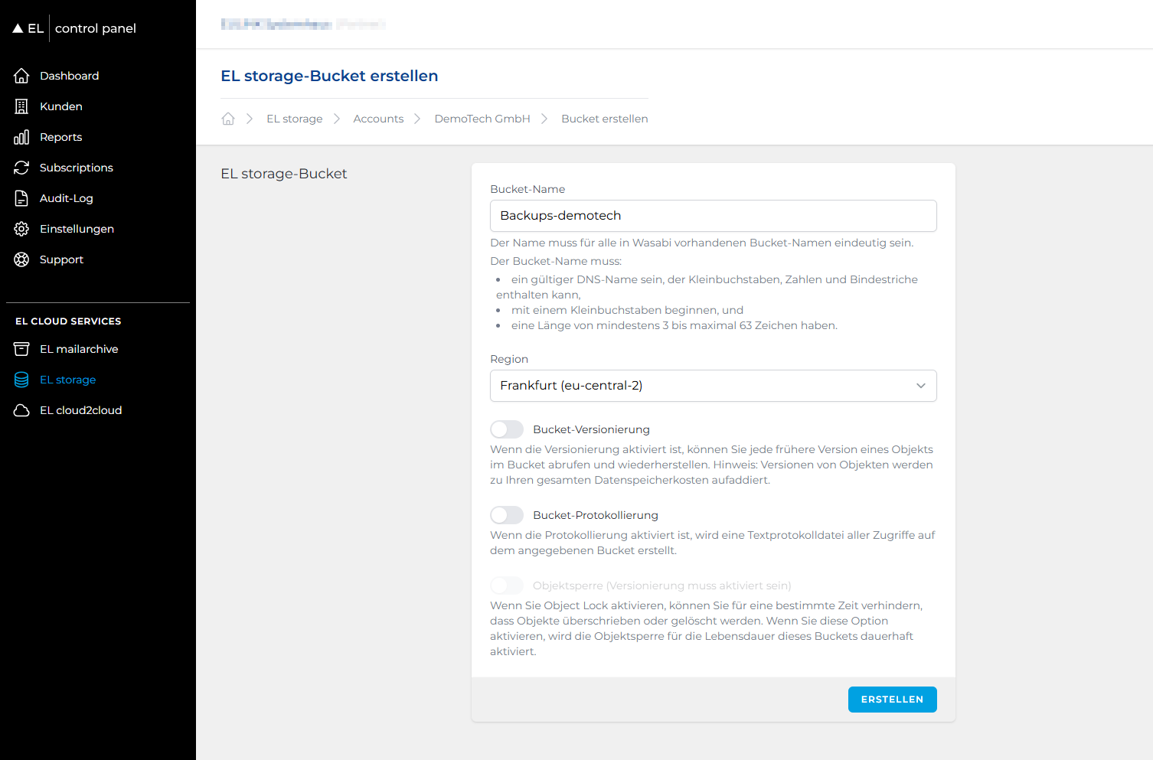1153x760 pixels.
Task: Click the ERSTELLEN button
Action: pyautogui.click(x=892, y=700)
